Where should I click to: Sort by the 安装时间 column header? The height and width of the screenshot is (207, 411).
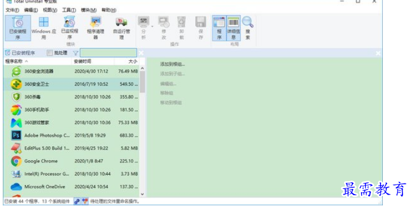[x=93, y=61]
